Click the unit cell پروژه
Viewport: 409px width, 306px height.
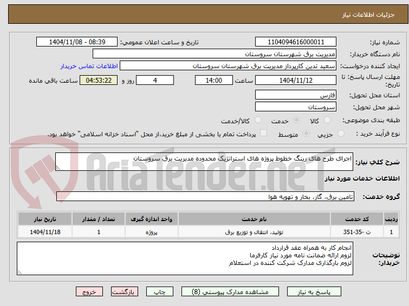[152, 232]
